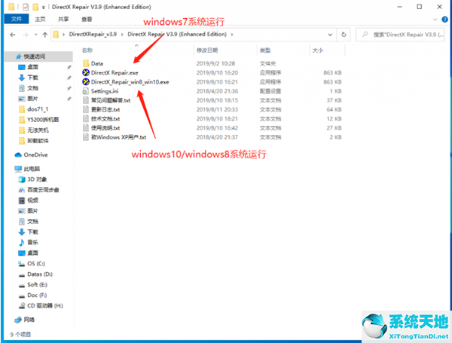Open the 卸载软件 folder in sidebar

click(38, 140)
